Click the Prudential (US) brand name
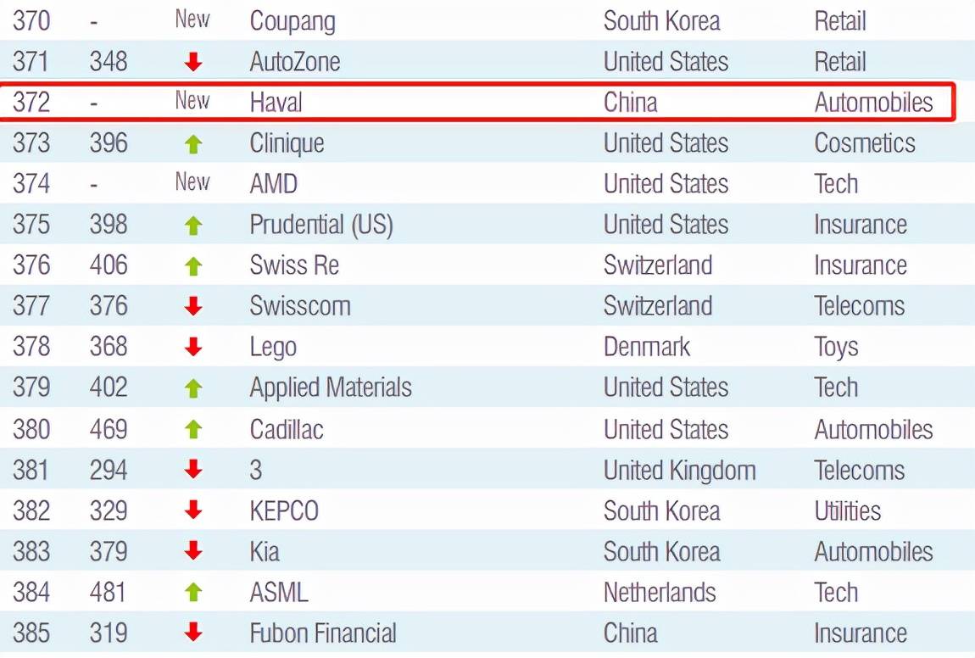The height and width of the screenshot is (658, 975). pyautogui.click(x=321, y=225)
